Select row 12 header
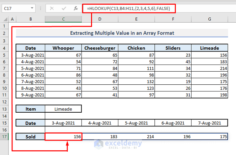The height and width of the screenshot is (155, 236). pos(4,102)
